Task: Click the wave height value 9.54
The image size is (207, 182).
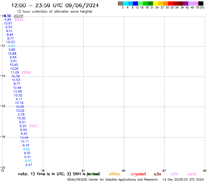Action: [x=9, y=27]
